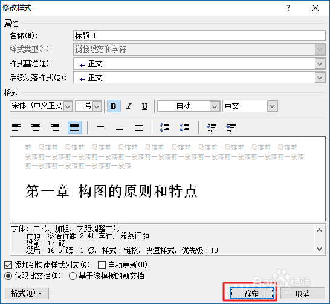Click 确定 to confirm changes
Image resolution: width=330 pixels, height=304 pixels.
pos(252,293)
